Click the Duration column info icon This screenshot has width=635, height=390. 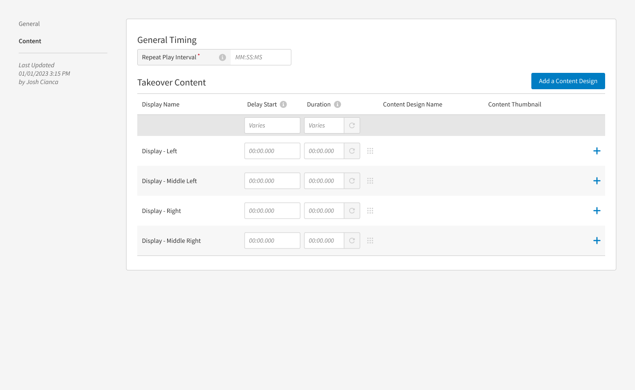pyautogui.click(x=338, y=105)
